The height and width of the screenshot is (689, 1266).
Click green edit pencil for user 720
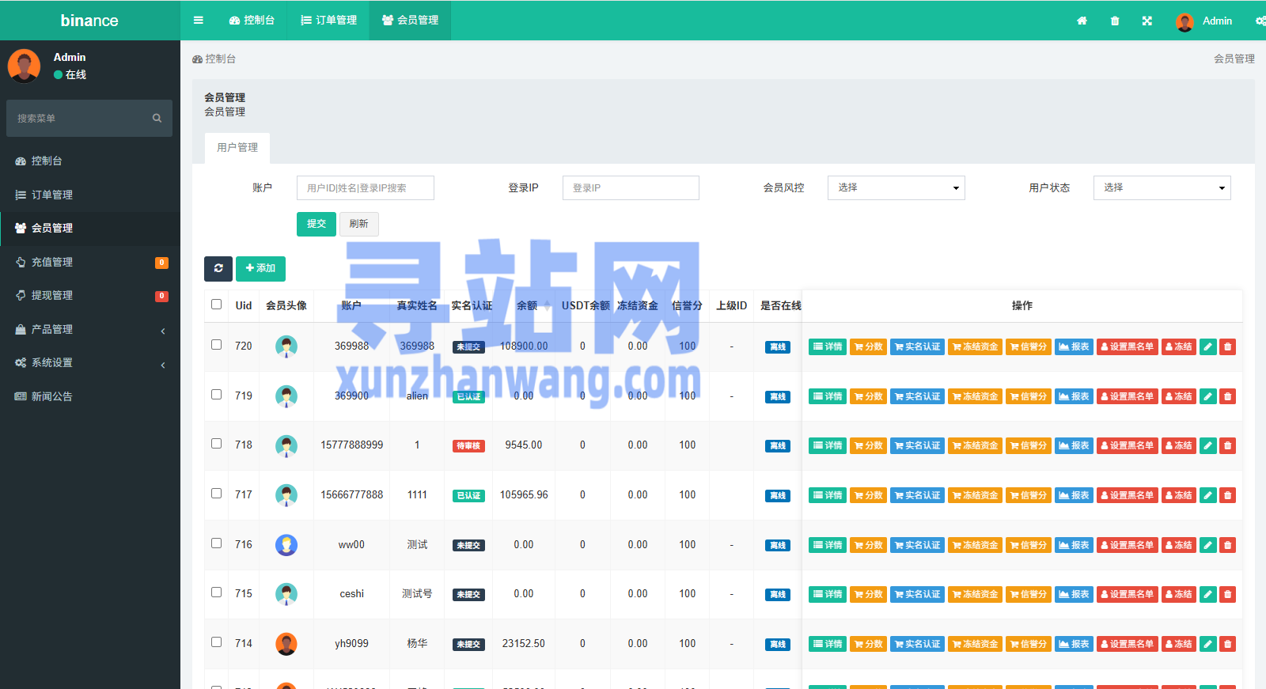1207,346
